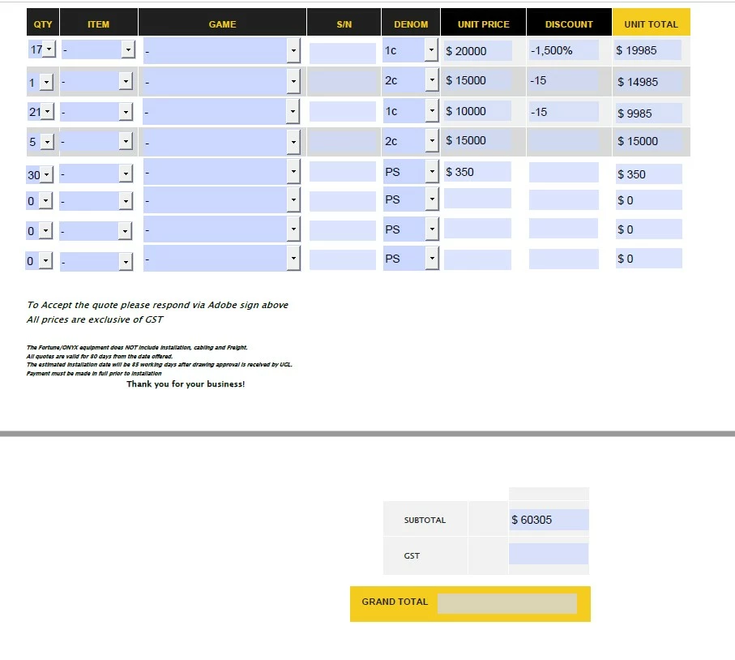Viewport: 735px width, 660px height.
Task: Edit the -15 discount field in the $10000 row
Action: pos(564,112)
